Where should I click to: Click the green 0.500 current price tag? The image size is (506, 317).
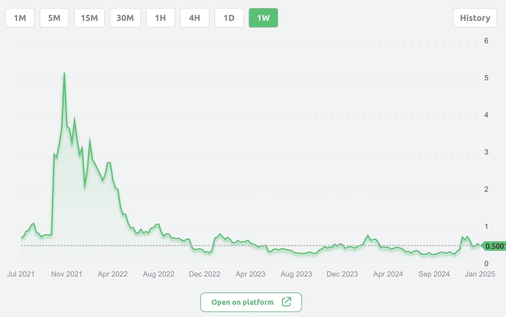coord(495,246)
